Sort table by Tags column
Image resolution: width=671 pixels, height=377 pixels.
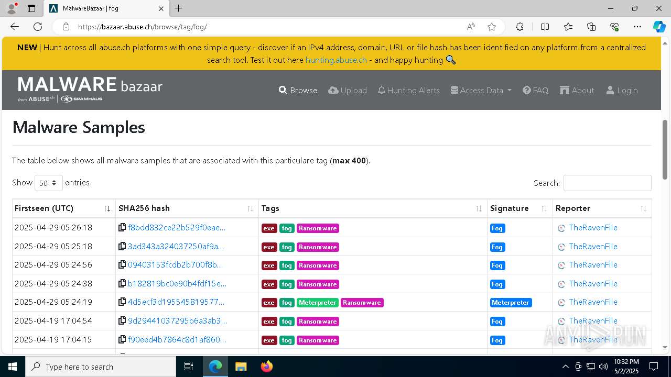click(x=372, y=208)
